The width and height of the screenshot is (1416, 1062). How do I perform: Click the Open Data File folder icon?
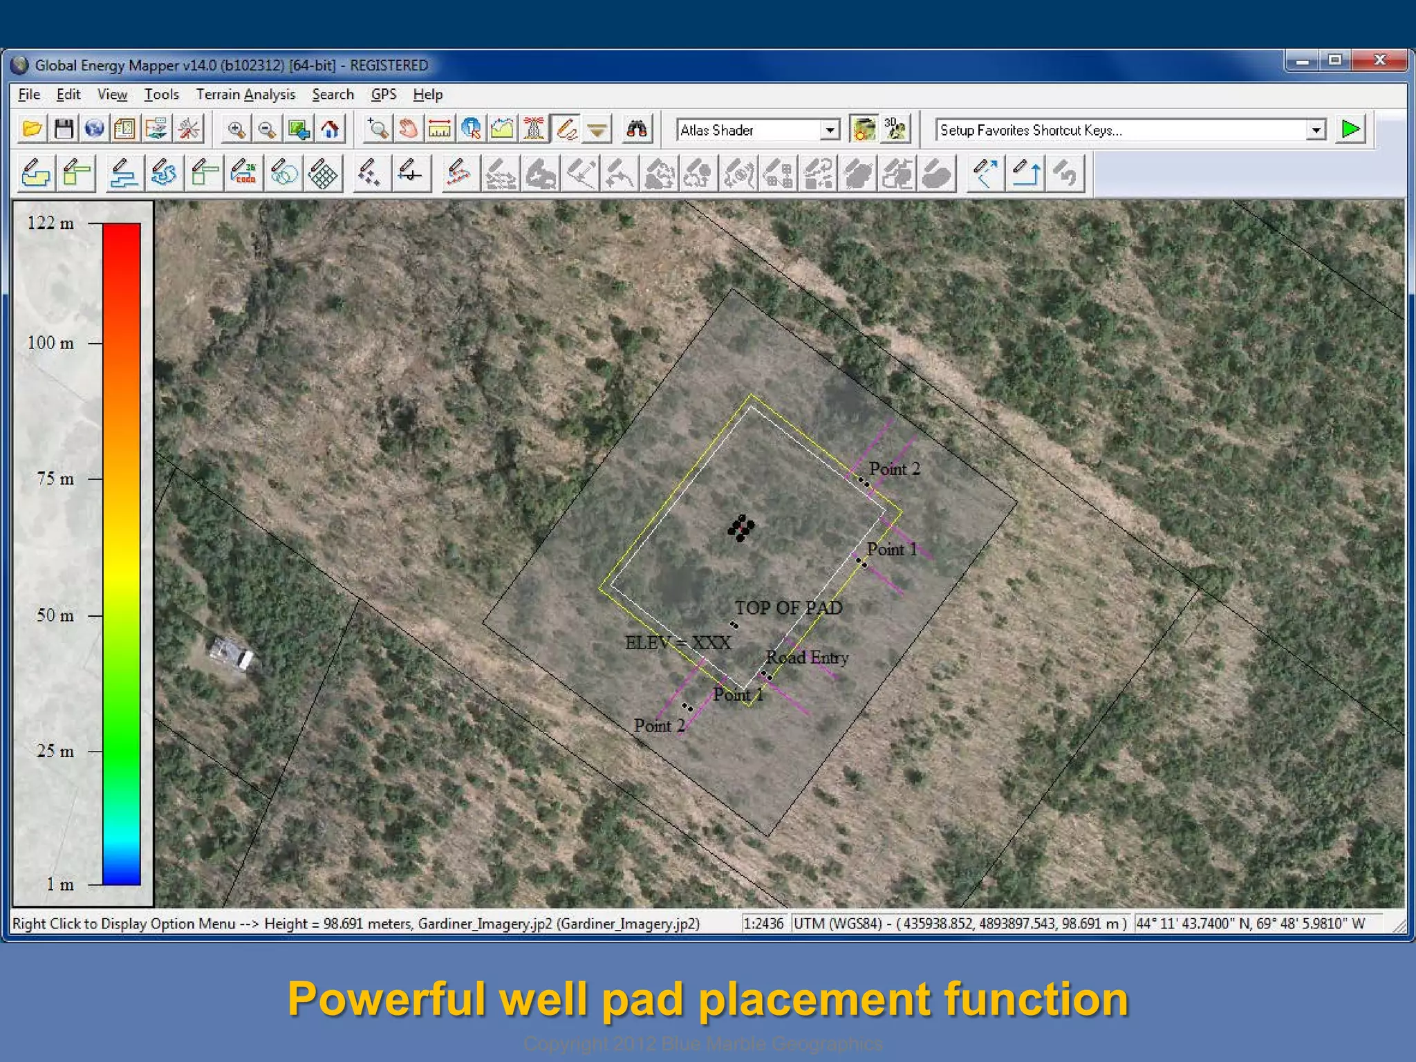tap(32, 129)
